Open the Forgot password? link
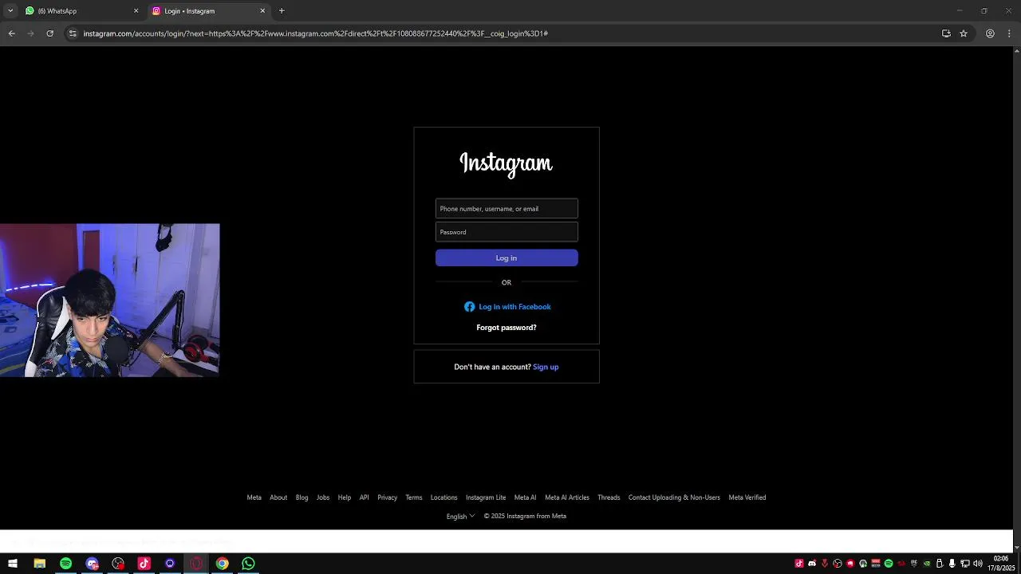Viewport: 1021px width, 574px height. click(507, 328)
